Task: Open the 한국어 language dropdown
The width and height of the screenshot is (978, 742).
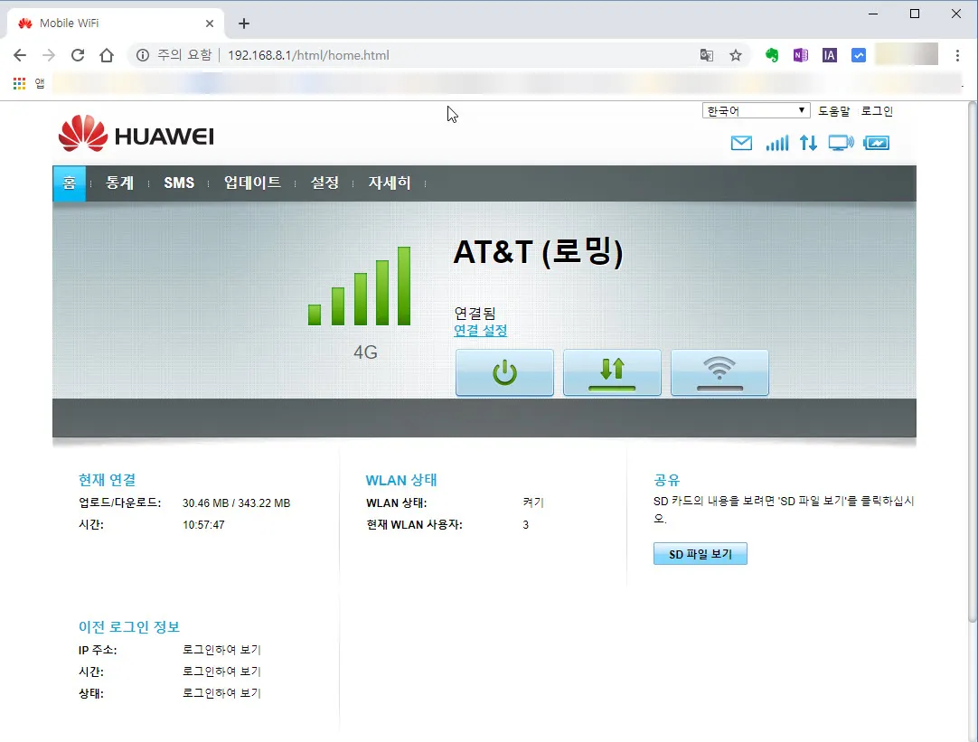Action: click(x=756, y=109)
